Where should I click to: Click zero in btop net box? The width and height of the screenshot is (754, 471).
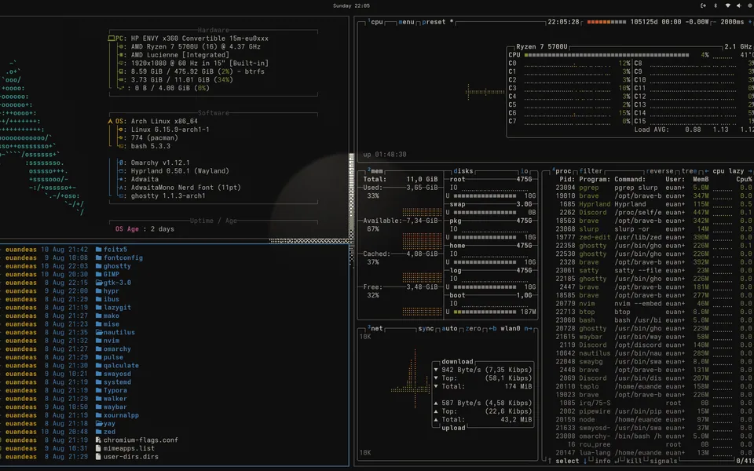click(473, 328)
